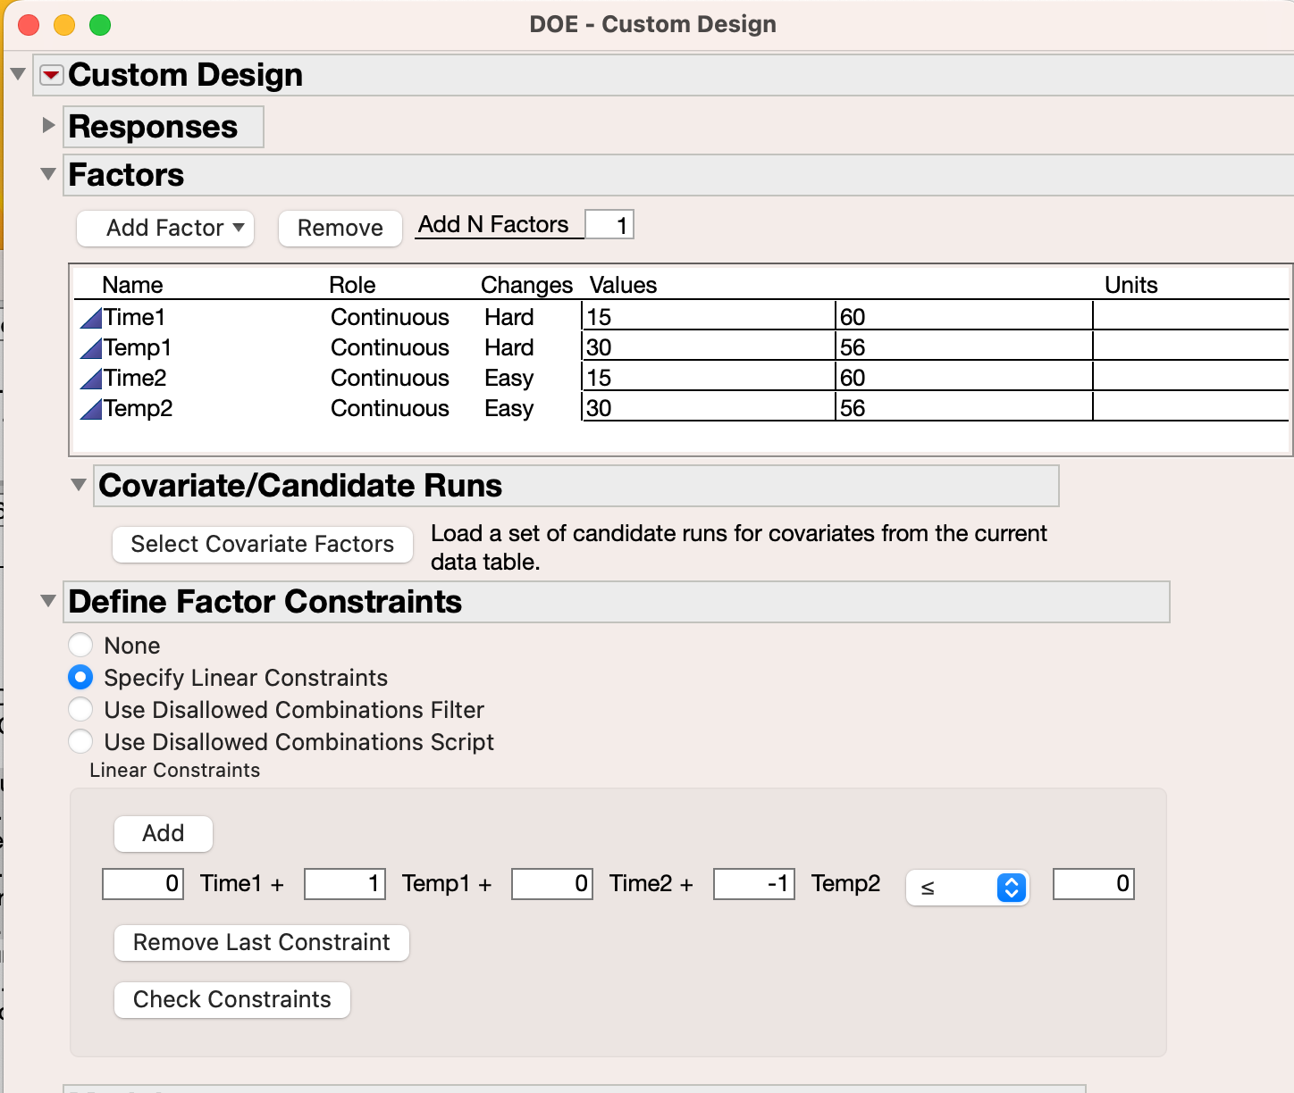
Task: Click the Temp2 coefficient input field
Action: point(753,884)
